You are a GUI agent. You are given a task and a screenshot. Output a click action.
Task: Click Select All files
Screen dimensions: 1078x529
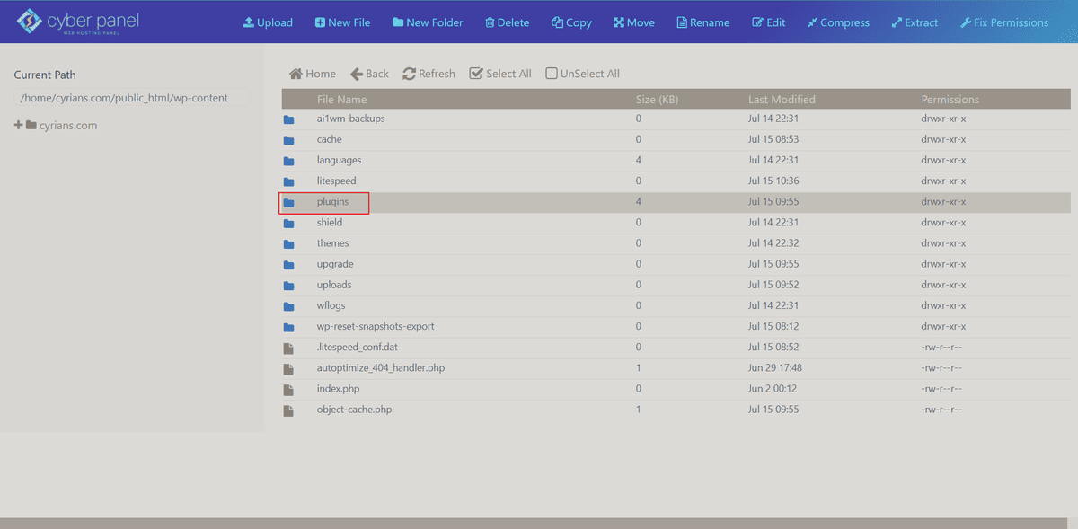point(500,74)
